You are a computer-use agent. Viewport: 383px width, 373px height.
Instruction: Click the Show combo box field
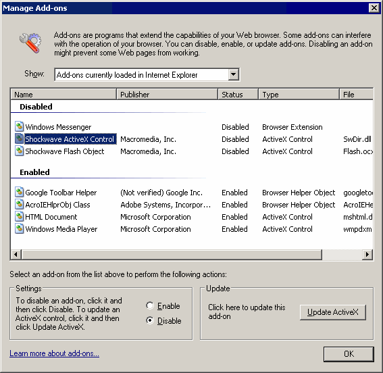(x=147, y=74)
